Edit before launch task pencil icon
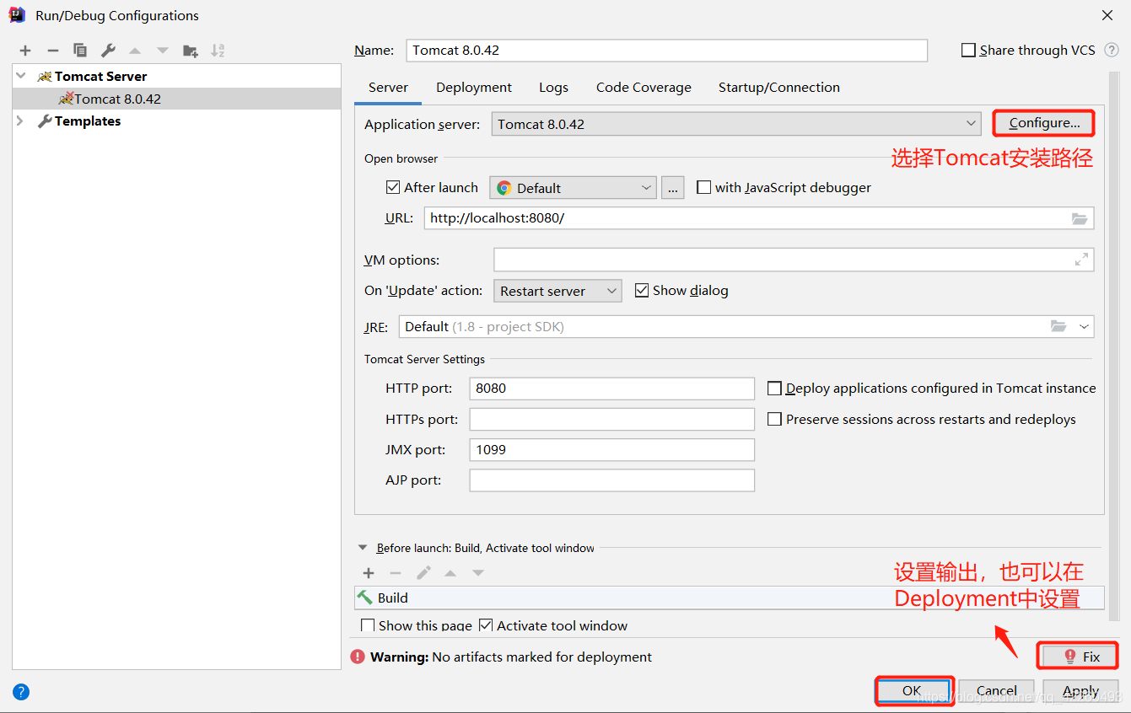The width and height of the screenshot is (1131, 713). coord(423,573)
